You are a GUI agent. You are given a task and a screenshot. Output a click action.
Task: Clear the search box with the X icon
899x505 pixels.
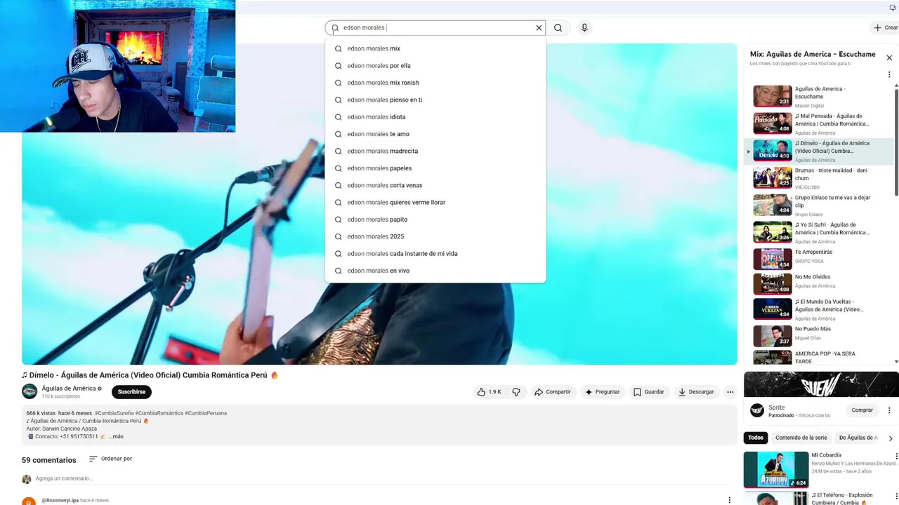point(539,28)
